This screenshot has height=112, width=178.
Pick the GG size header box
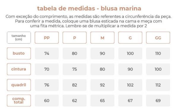(x=158, y=37)
